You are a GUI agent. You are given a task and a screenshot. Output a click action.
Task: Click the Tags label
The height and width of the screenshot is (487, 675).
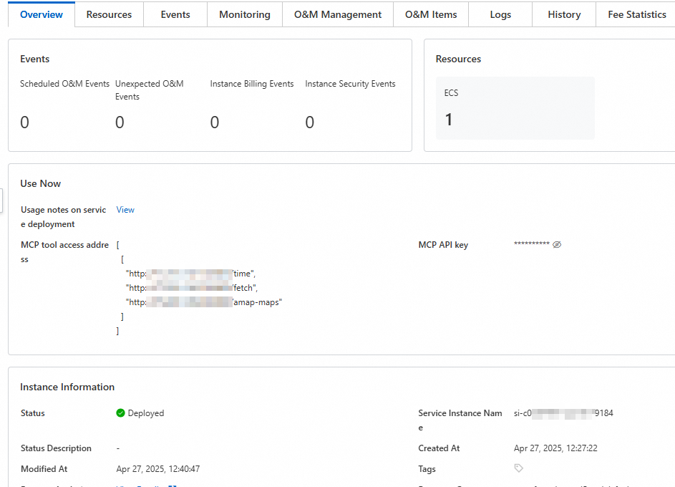(x=427, y=469)
